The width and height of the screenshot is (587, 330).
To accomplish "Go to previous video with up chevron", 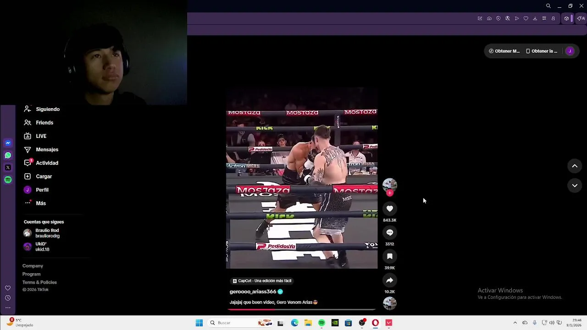I will point(575,166).
